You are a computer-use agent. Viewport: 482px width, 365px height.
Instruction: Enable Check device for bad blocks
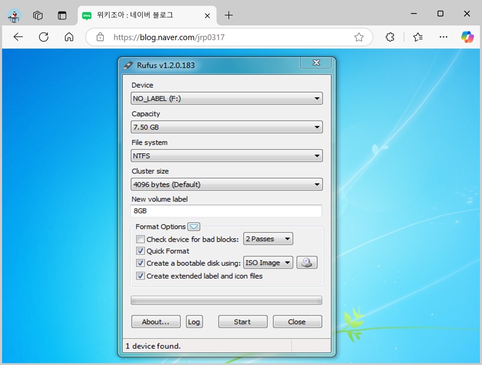coord(140,239)
